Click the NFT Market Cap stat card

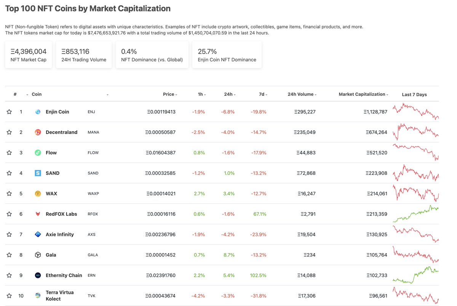click(x=29, y=55)
